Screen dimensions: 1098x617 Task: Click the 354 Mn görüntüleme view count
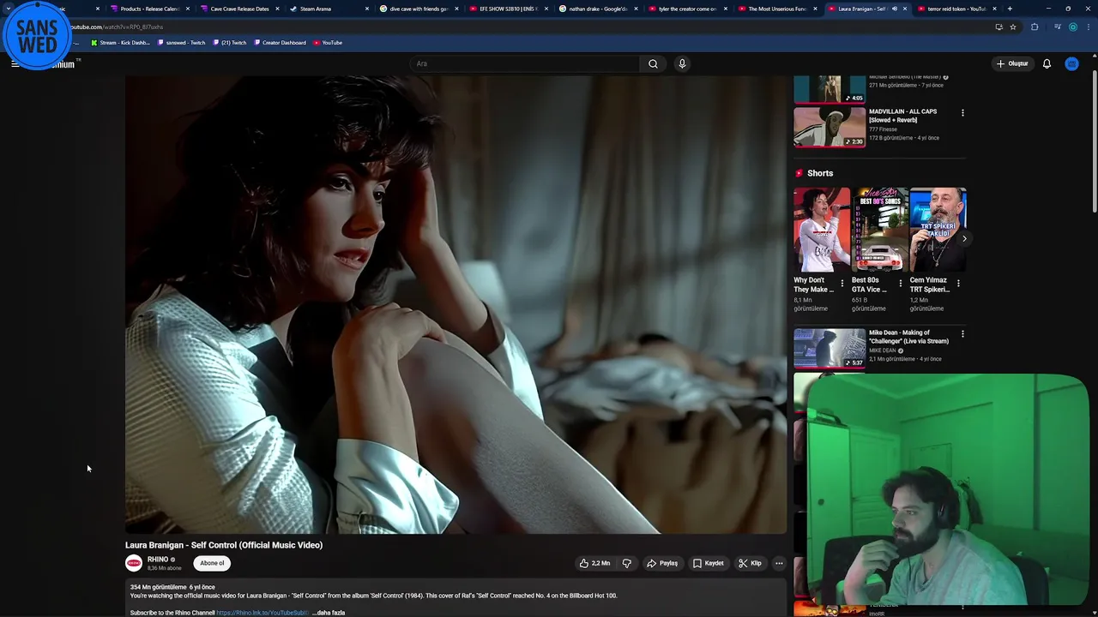point(158,587)
